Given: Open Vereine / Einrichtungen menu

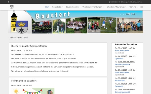Looking at the screenshot, I should pos(92,7).
